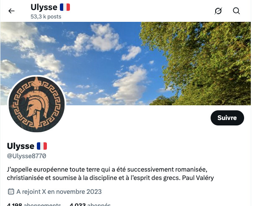Click the French flag beside profile name
This screenshot has width=255, height=206.
[x=42, y=146]
